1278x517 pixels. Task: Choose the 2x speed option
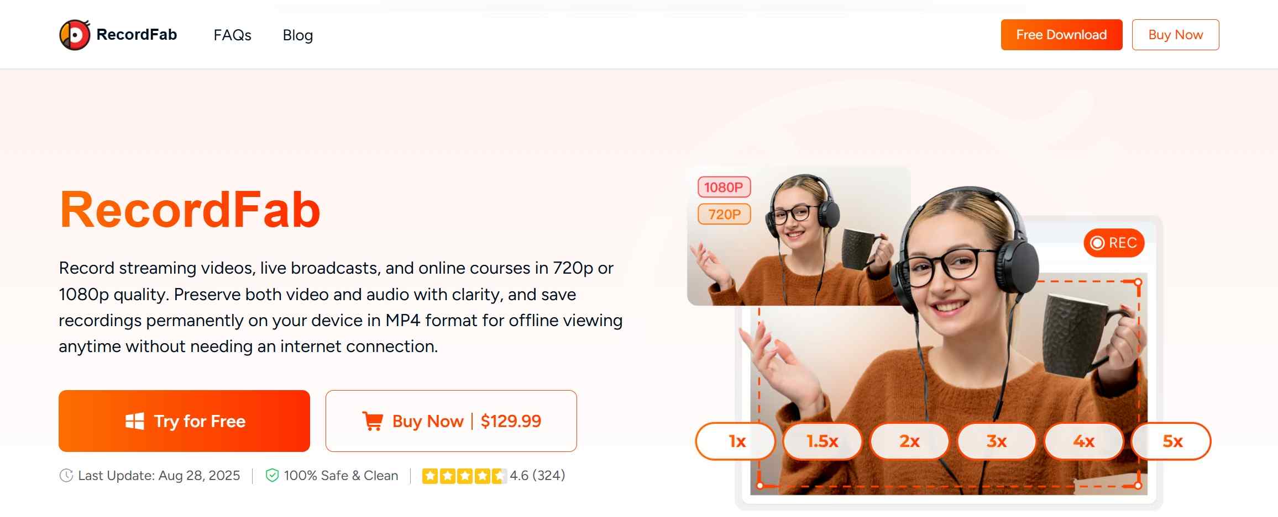(x=910, y=441)
